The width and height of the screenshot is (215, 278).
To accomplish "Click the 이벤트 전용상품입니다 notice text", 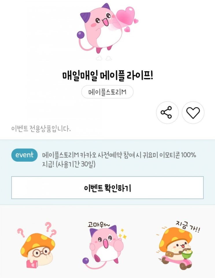I will [x=41, y=128].
